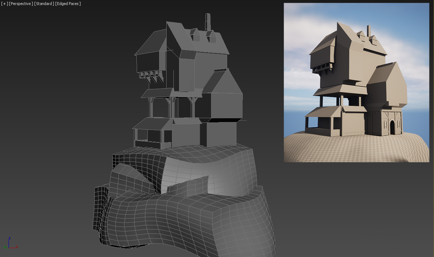Image resolution: width=434 pixels, height=257 pixels.
Task: Click the red X axis label on the tripod
Action: pyautogui.click(x=17, y=246)
